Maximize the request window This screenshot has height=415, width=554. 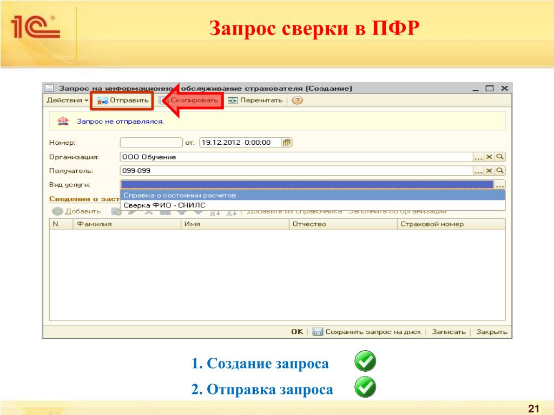pyautogui.click(x=489, y=88)
